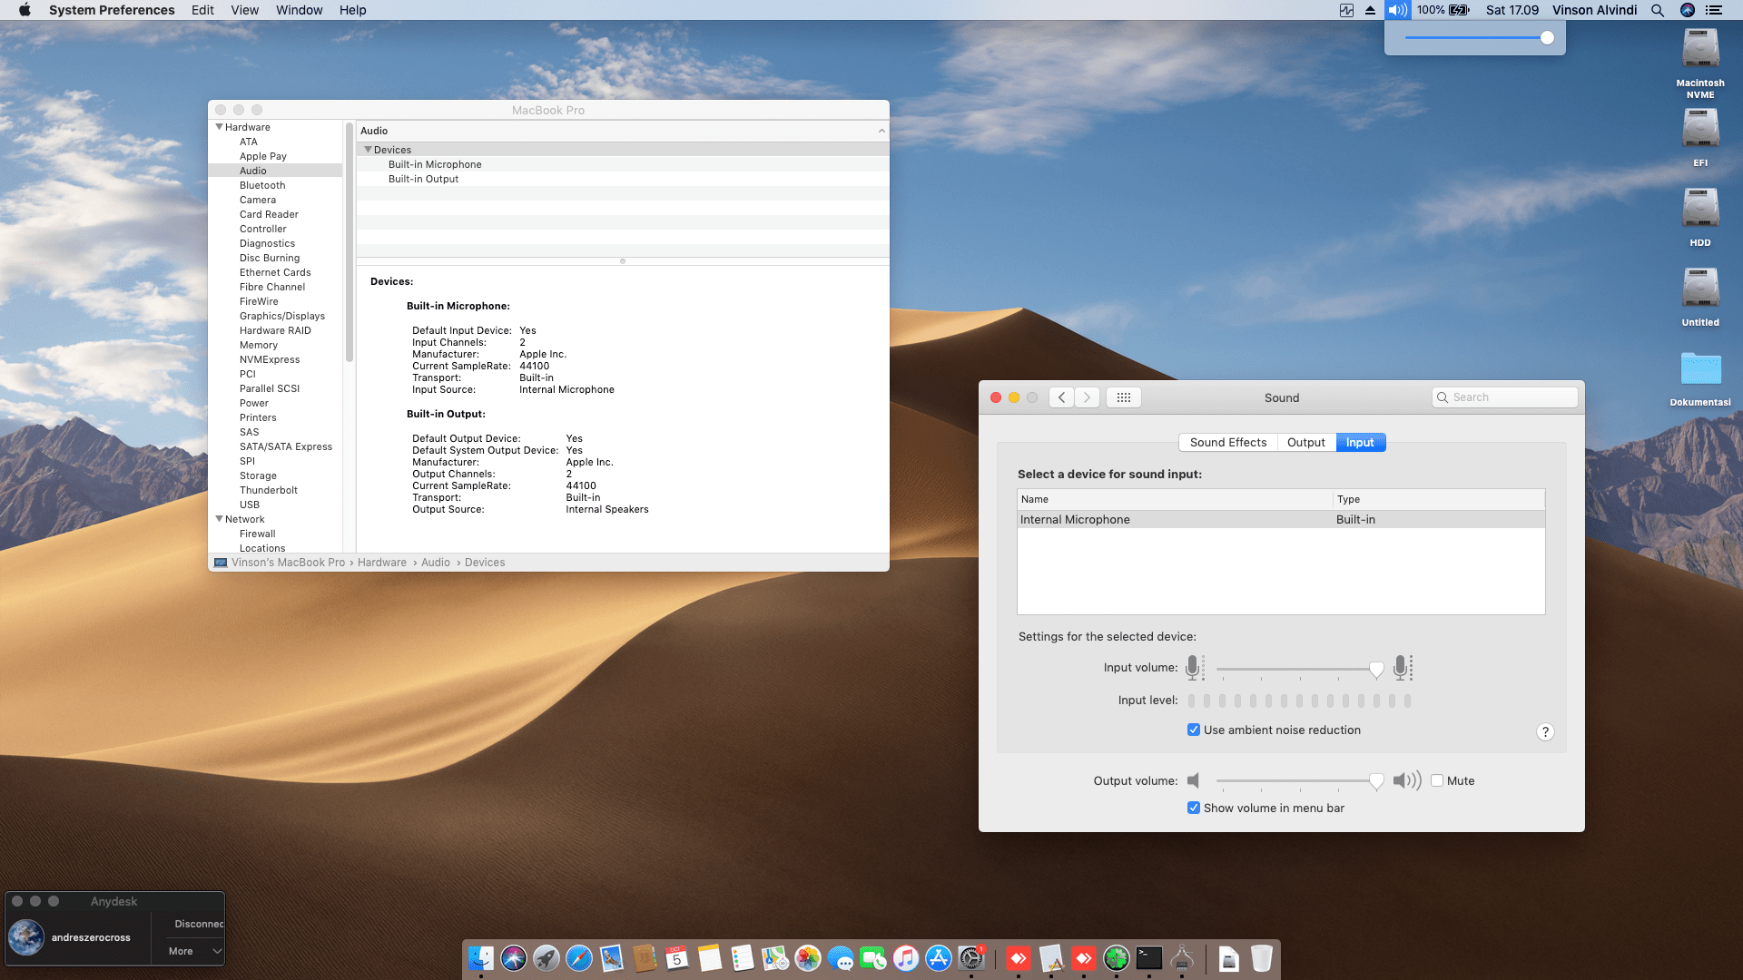The width and height of the screenshot is (1743, 980).
Task: Open FaceTime icon in the Dock
Action: tap(873, 958)
